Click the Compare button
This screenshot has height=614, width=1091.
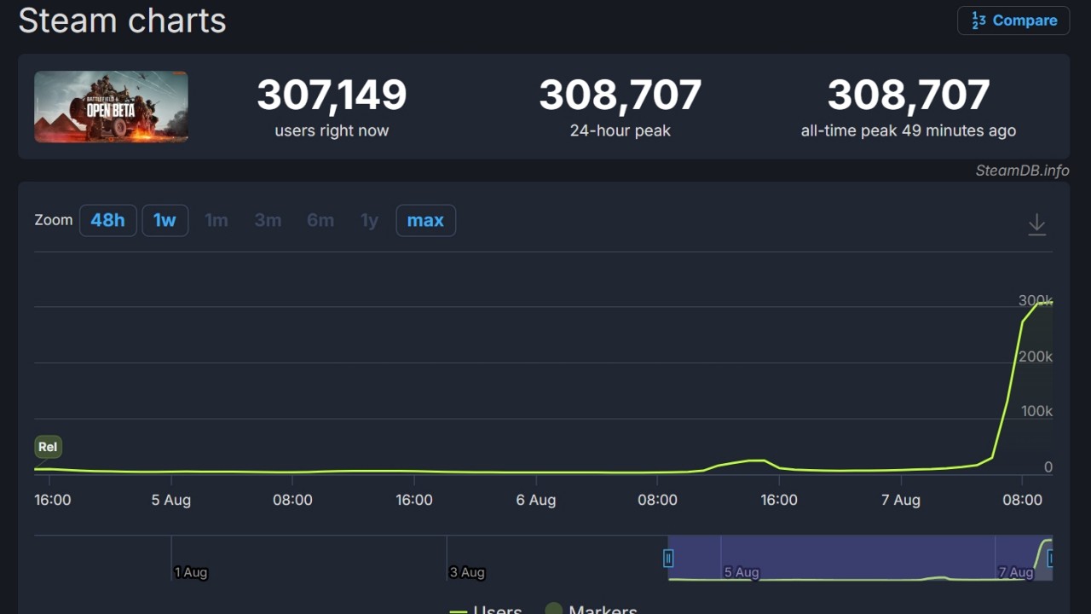1013,20
